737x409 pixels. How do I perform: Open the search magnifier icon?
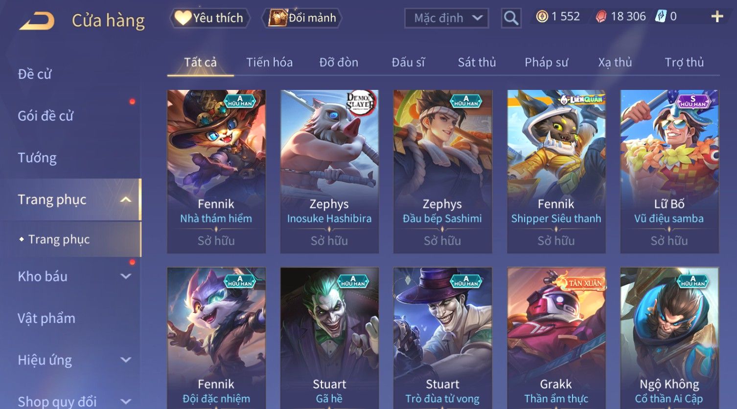coord(511,19)
